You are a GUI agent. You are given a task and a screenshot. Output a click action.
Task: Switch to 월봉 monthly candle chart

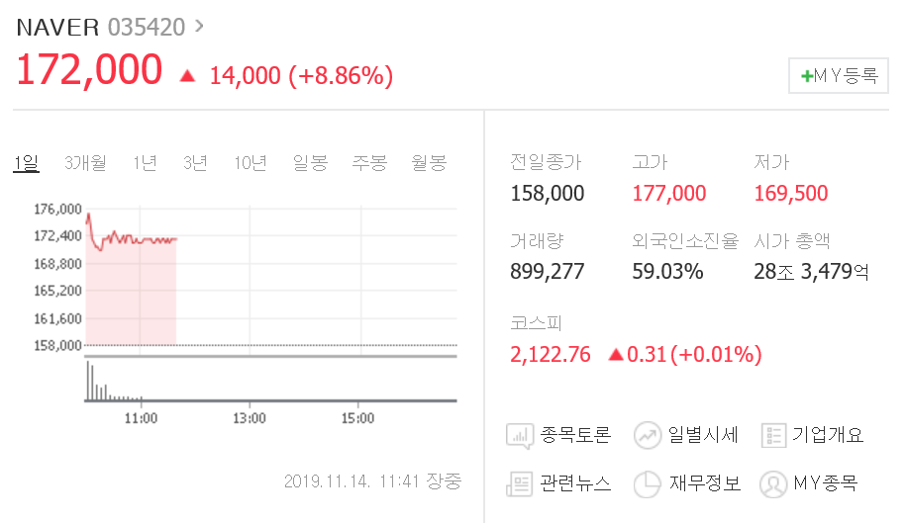pos(429,163)
